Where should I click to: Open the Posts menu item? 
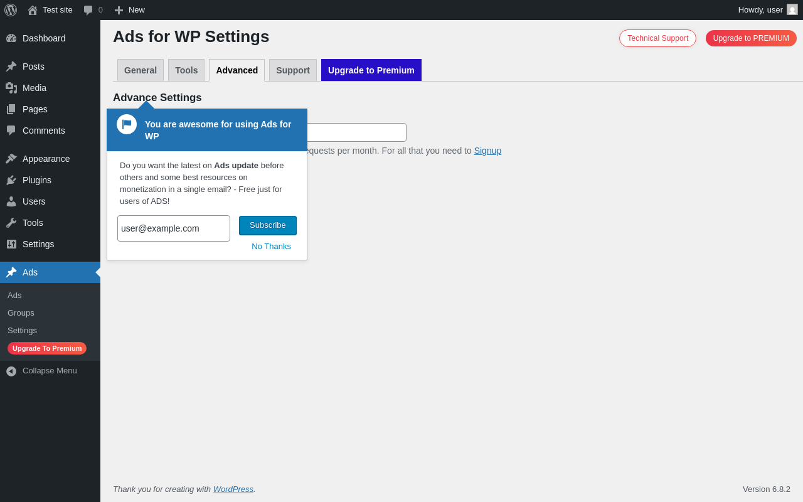[x=50, y=67]
